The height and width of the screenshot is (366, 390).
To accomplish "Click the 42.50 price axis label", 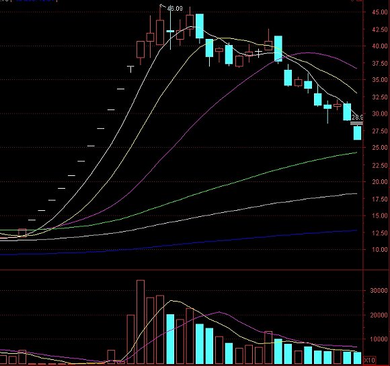I will click(x=380, y=30).
